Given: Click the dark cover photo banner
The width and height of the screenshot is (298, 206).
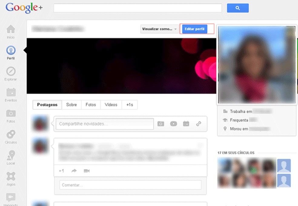Looking at the screenshot, I should (x=121, y=66).
